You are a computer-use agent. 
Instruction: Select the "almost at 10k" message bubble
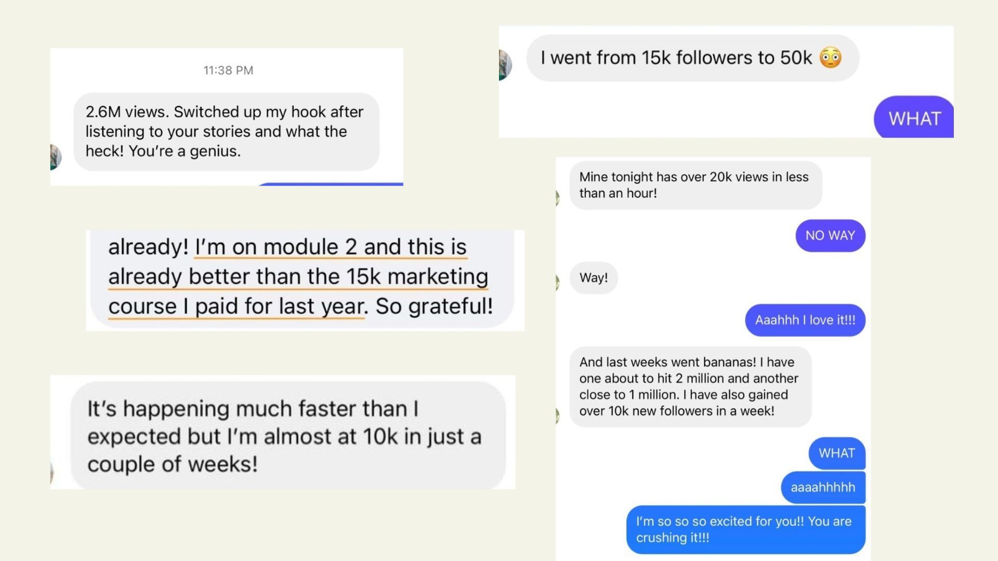click(287, 436)
